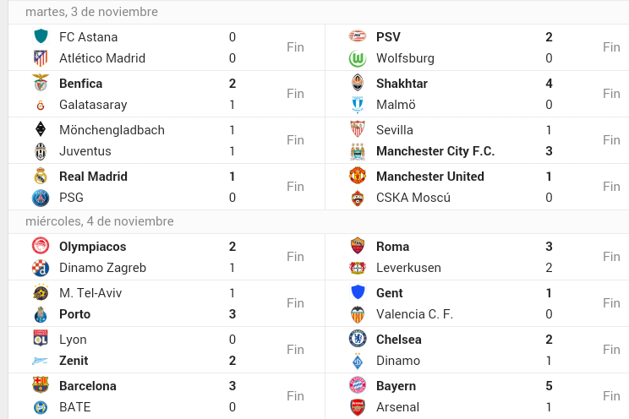Click the Chelsea club crest
The height and width of the screenshot is (419, 629).
[x=358, y=340]
